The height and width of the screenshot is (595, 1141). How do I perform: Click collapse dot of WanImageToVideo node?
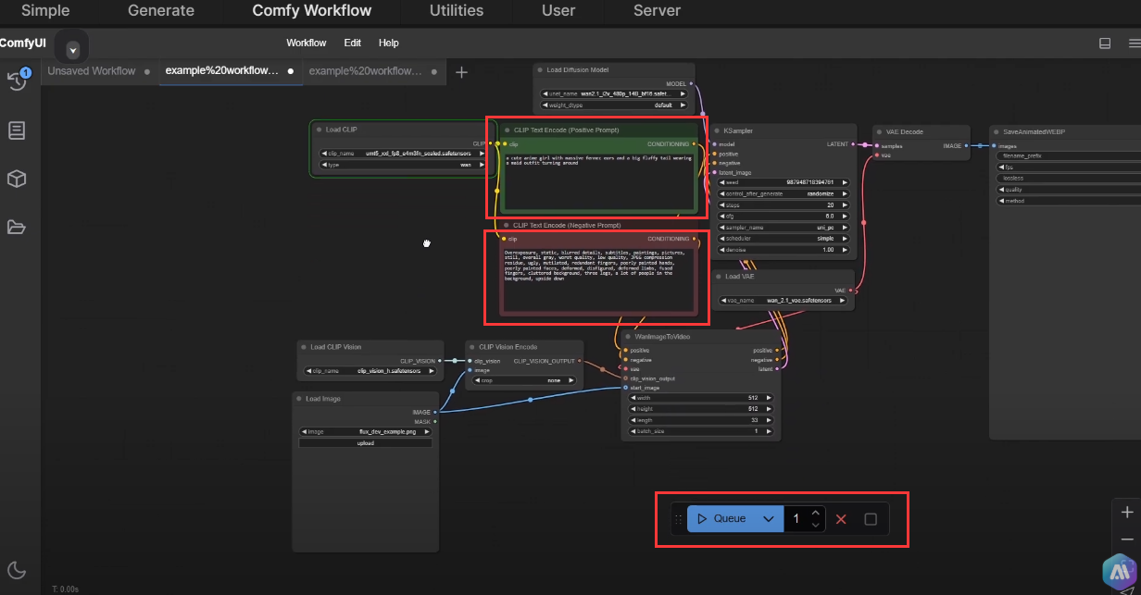(628, 337)
